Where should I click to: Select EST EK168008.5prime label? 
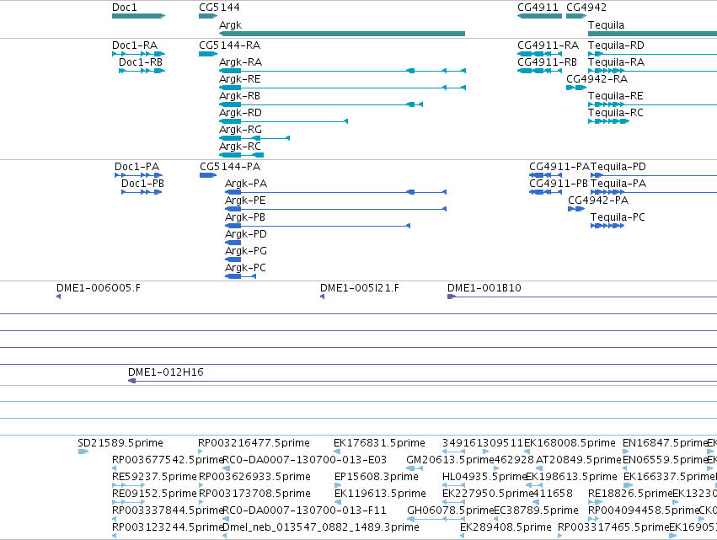point(570,443)
